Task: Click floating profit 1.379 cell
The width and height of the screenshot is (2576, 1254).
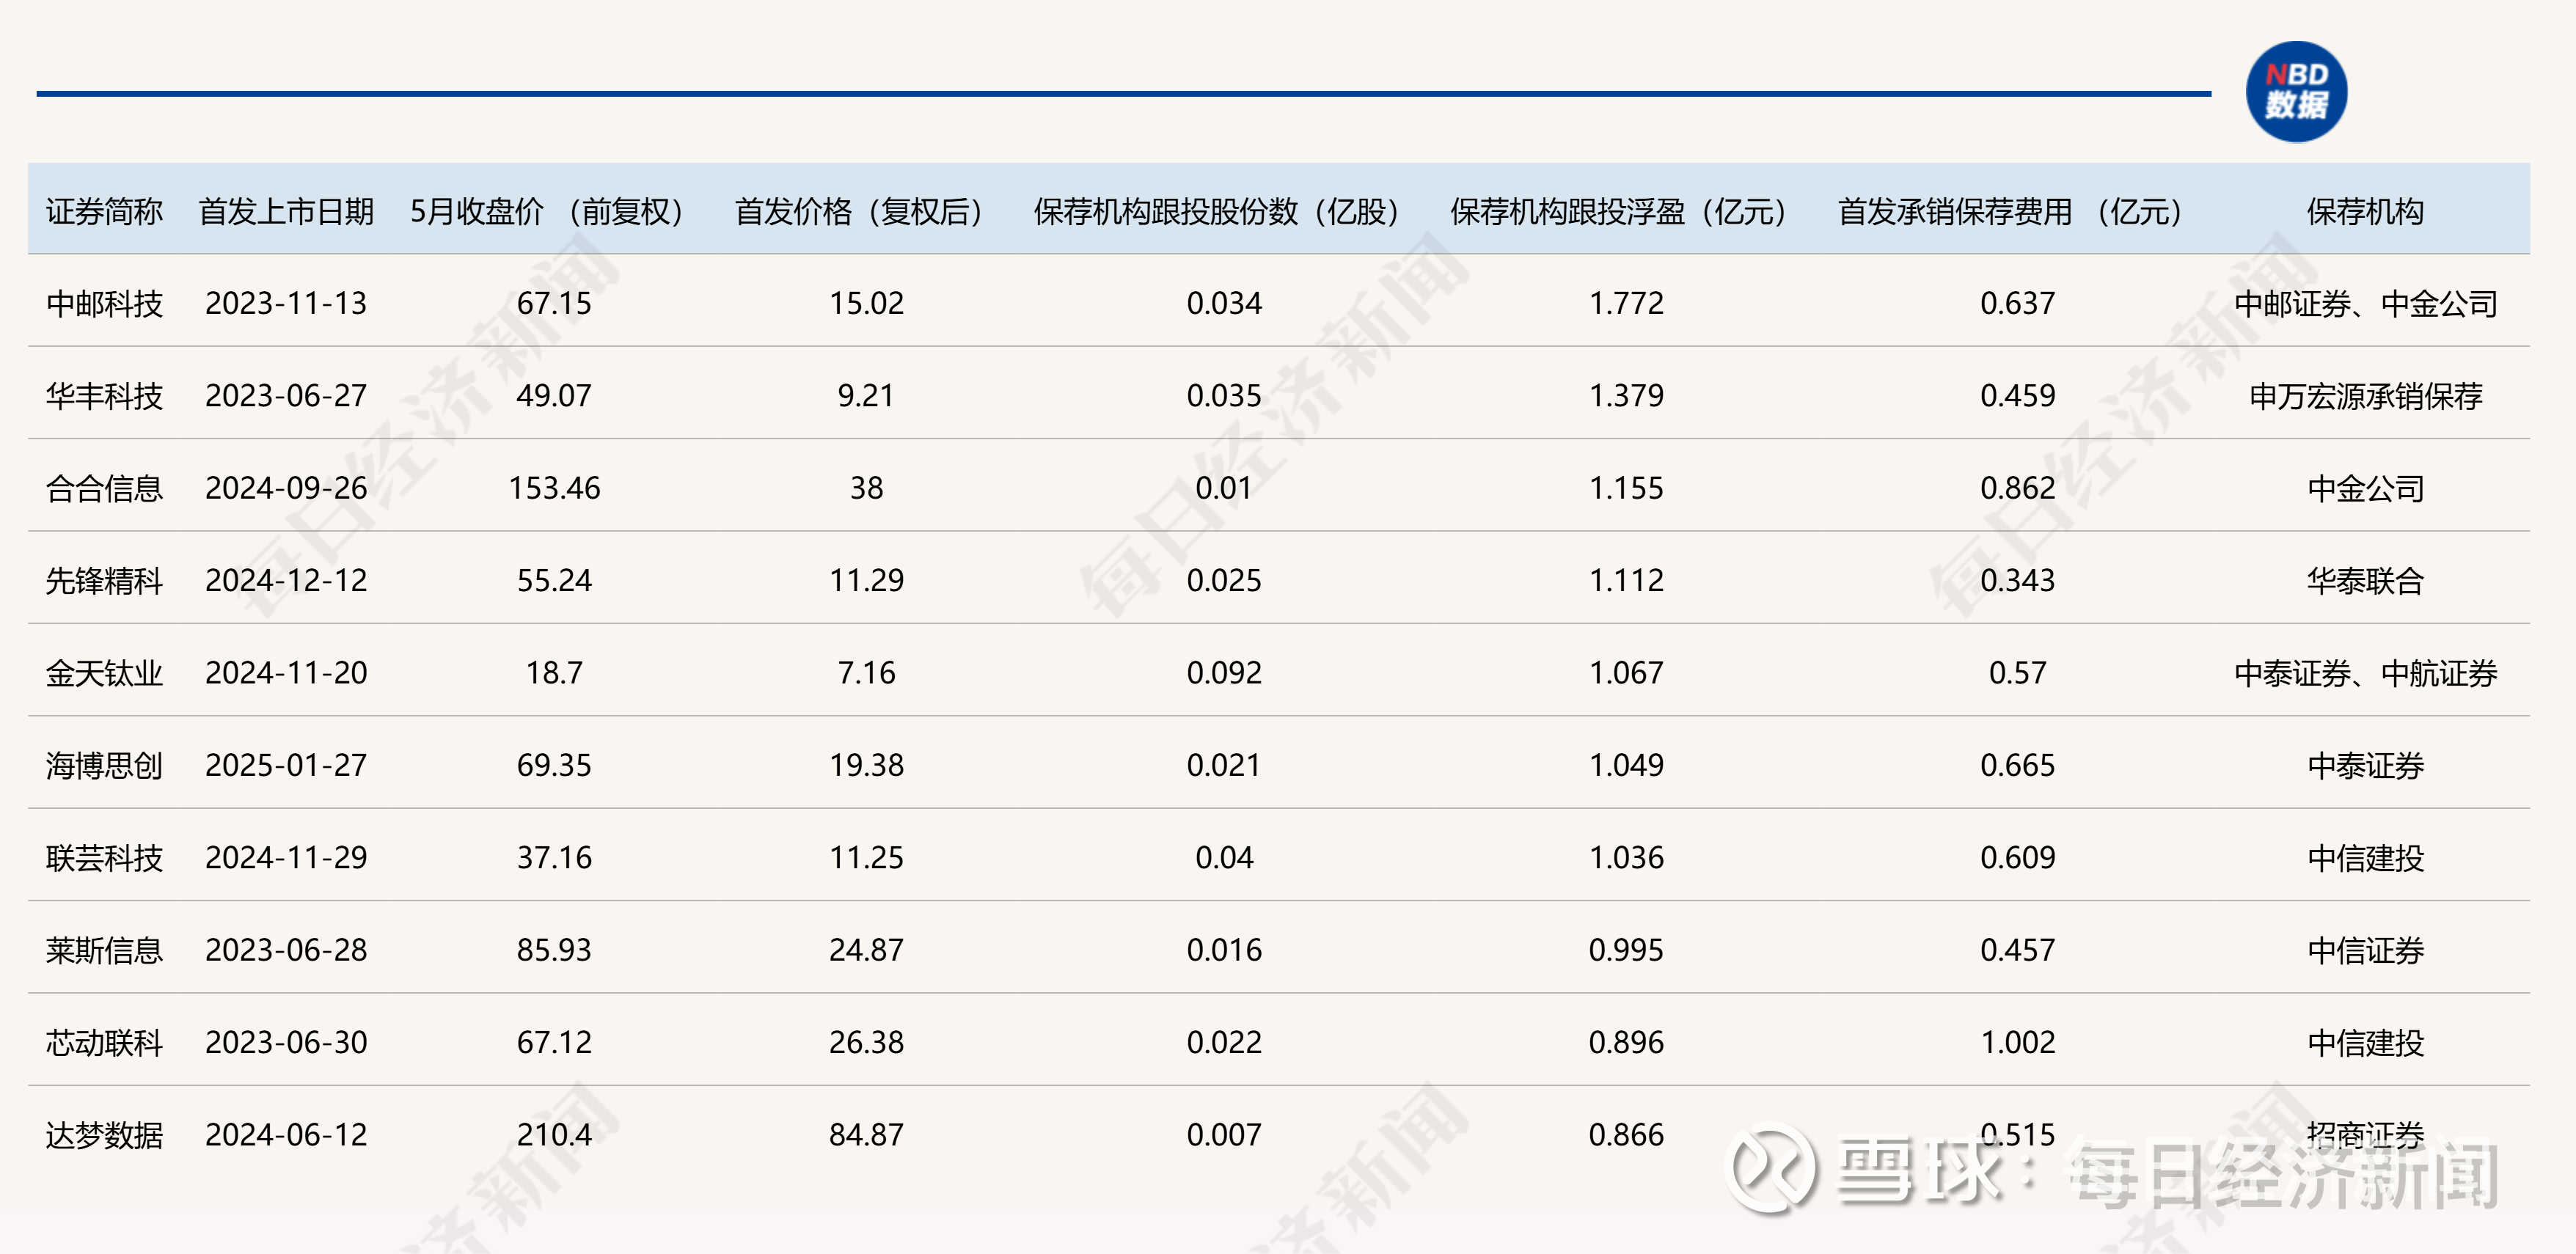Action: click(x=1626, y=396)
